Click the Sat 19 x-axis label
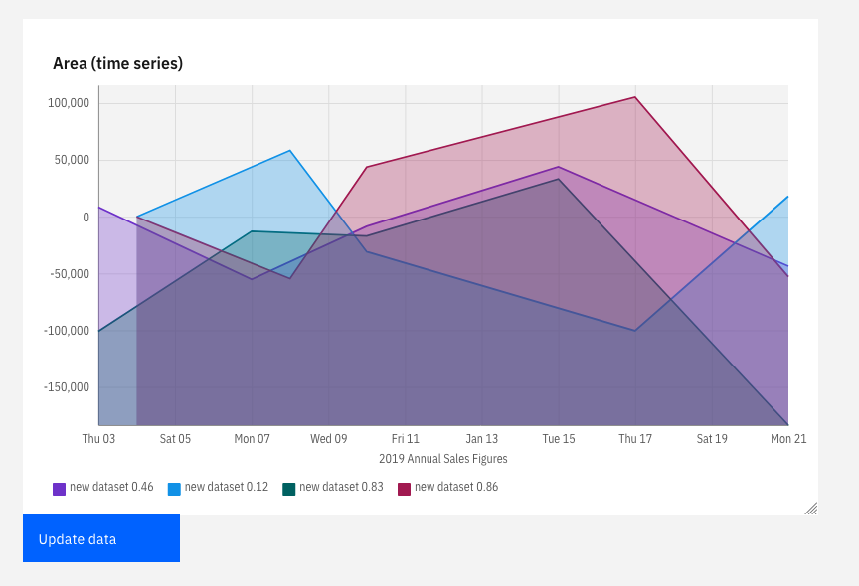The width and height of the screenshot is (859, 586). pyautogui.click(x=712, y=439)
